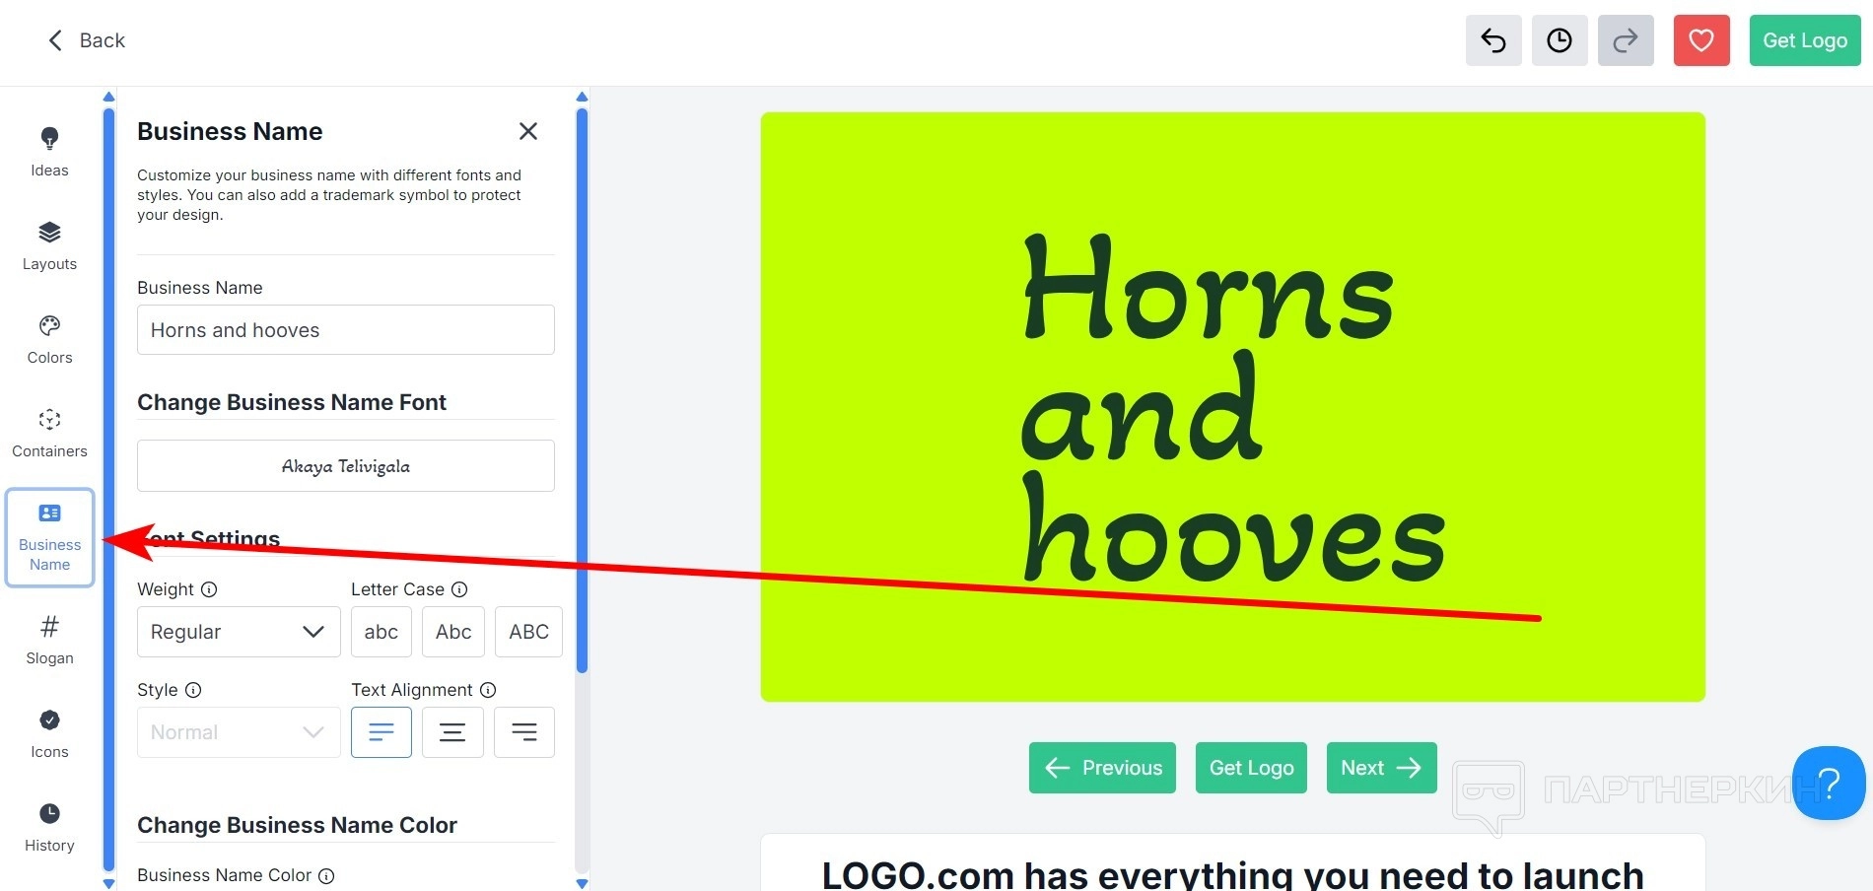Click the Business Name panel title
Screen dimensions: 1873x891
click(x=230, y=131)
